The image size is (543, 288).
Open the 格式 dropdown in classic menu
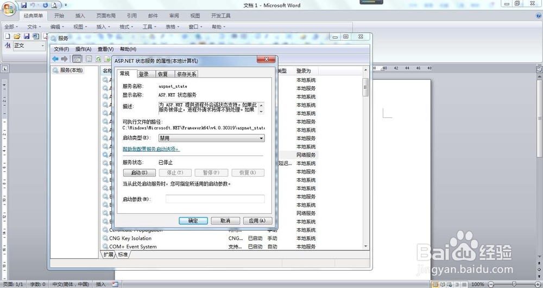(x=126, y=27)
